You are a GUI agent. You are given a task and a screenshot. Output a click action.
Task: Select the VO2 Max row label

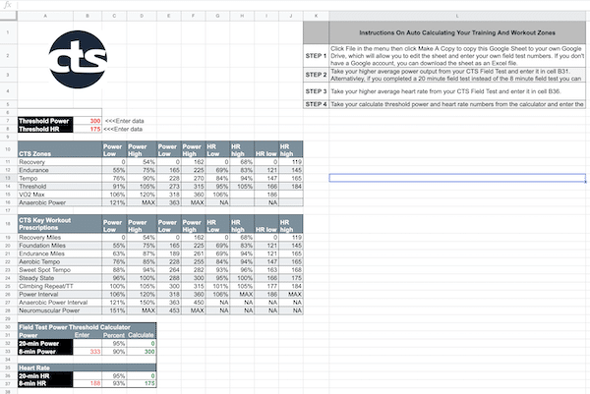pos(59,195)
